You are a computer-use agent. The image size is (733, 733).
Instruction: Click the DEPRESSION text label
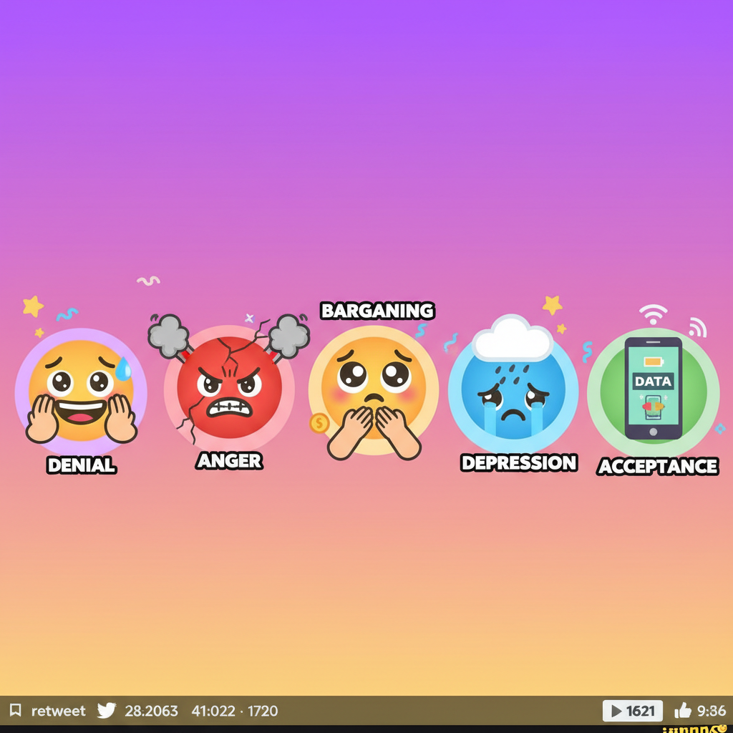pyautogui.click(x=519, y=463)
